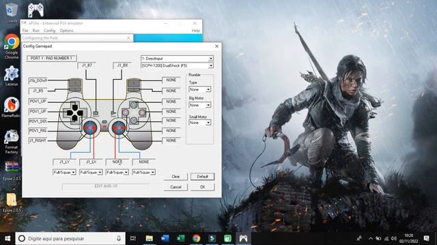Close the 'Configuring the Pads' window

128,38
